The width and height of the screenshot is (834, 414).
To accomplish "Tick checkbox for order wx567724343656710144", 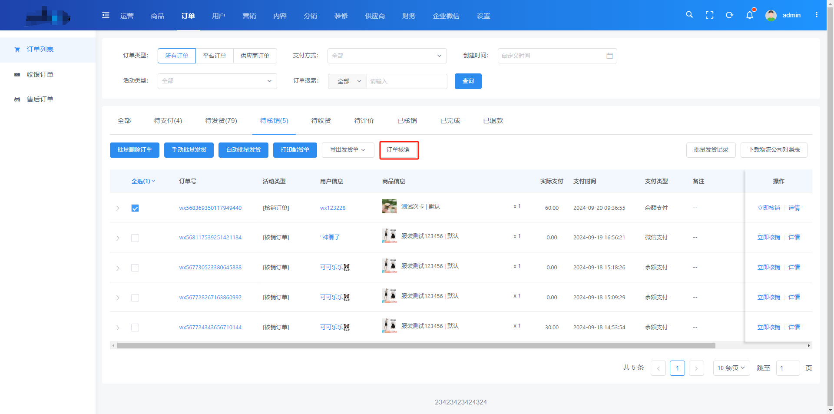I will coord(135,328).
